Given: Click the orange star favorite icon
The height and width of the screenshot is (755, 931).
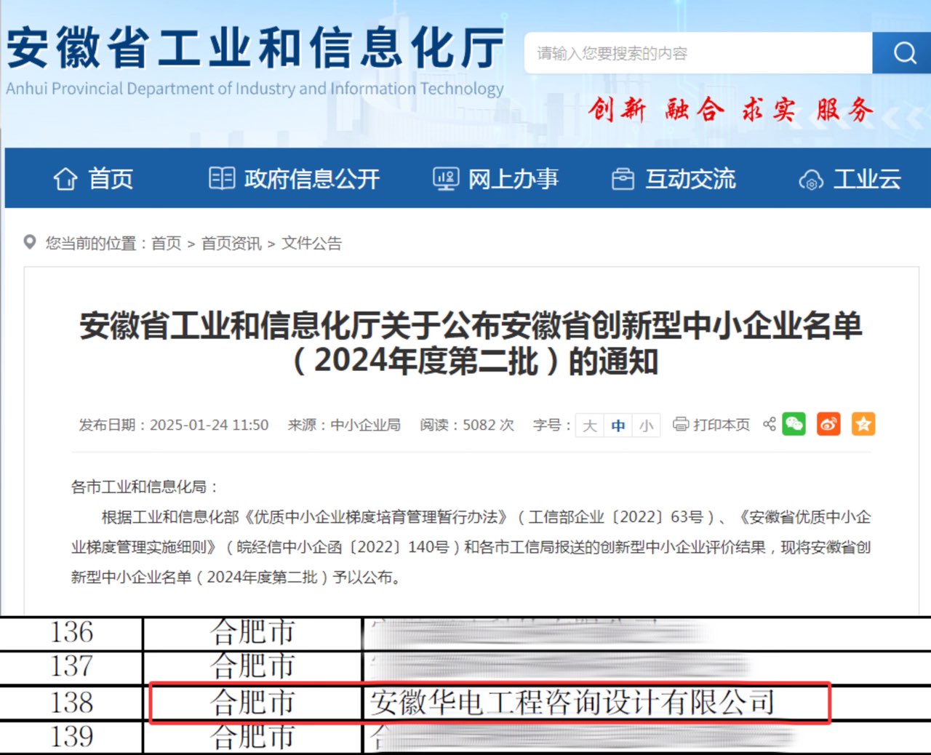Looking at the screenshot, I should coord(863,424).
